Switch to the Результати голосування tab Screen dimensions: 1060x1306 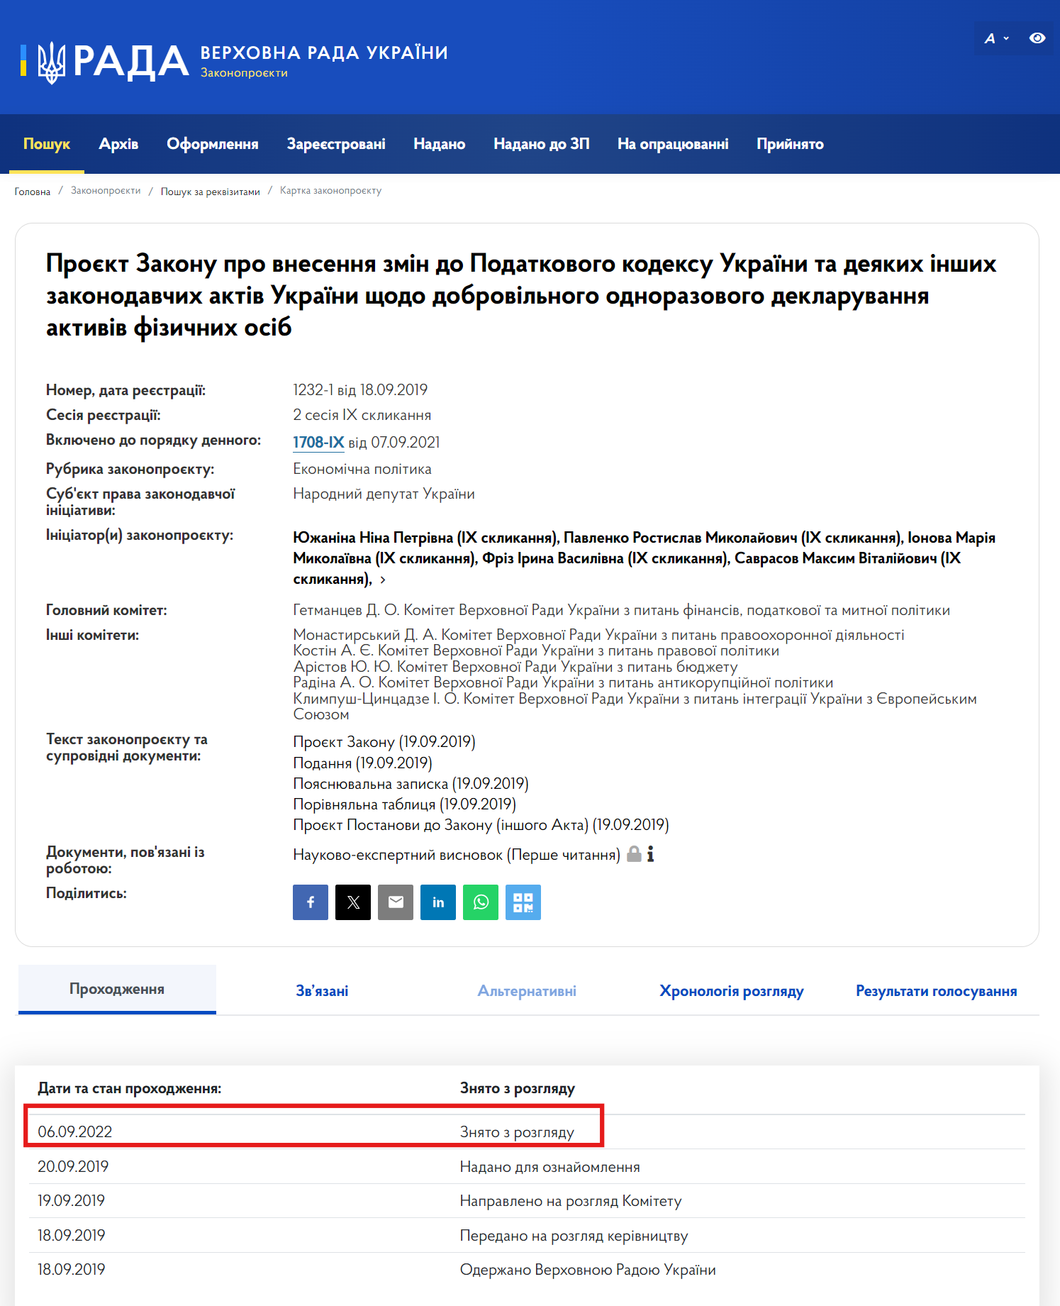937,991
